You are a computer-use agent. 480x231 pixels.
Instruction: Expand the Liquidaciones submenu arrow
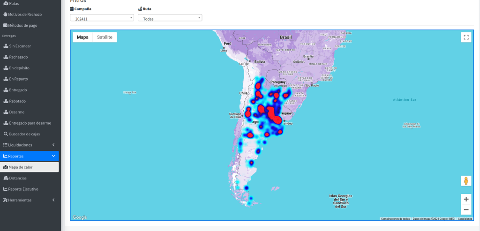(53, 145)
